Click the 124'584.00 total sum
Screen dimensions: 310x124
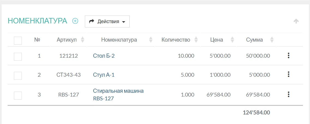click(256, 113)
